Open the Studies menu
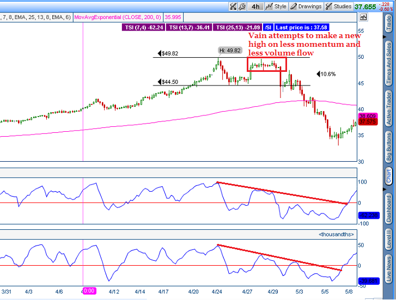Viewport: 396px width, 300px height. pos(339,7)
